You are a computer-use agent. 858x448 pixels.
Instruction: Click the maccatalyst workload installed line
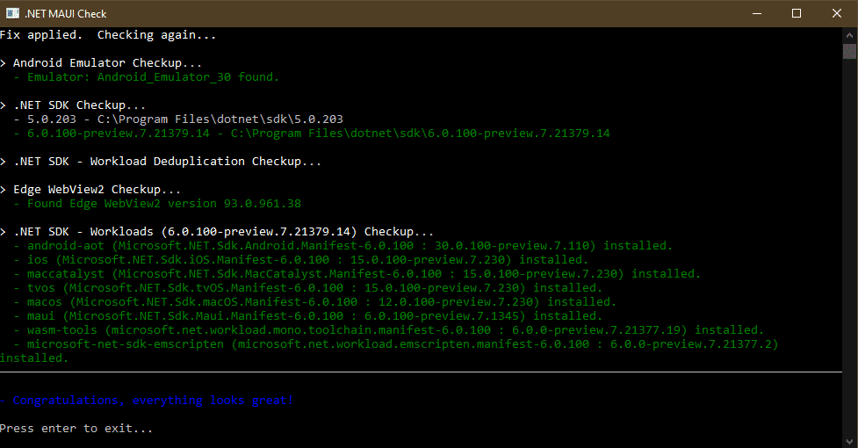pyautogui.click(x=357, y=273)
